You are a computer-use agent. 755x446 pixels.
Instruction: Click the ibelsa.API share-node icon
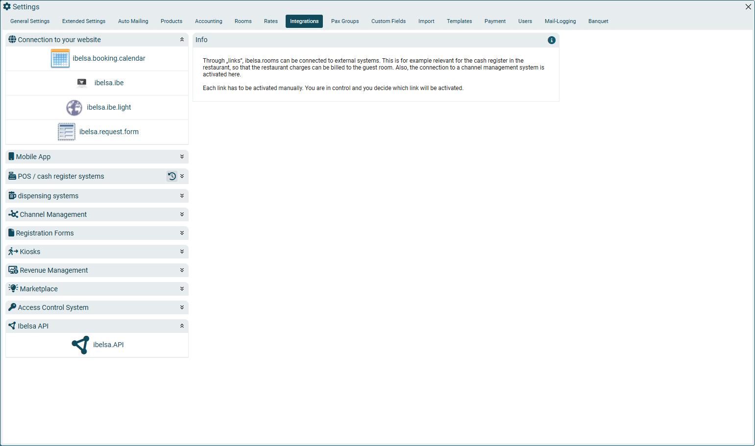point(80,345)
